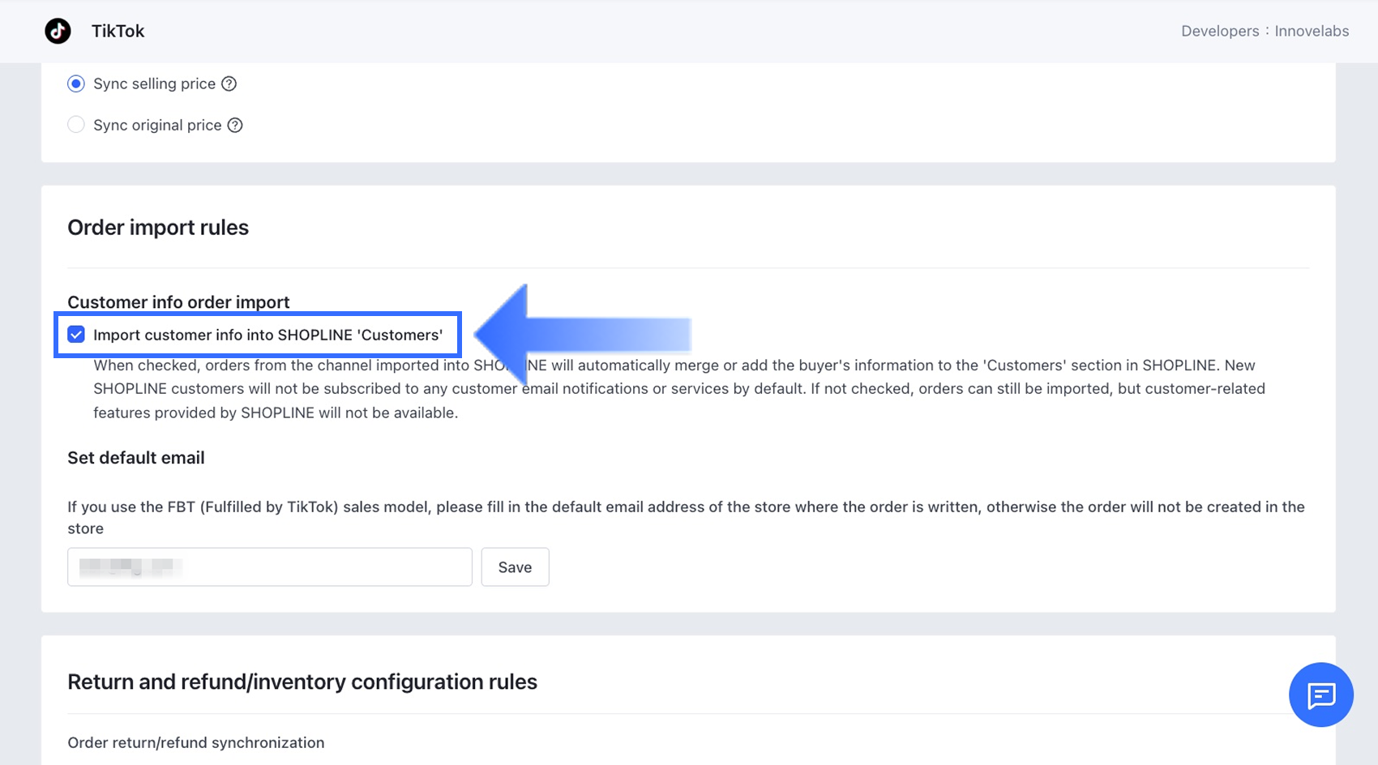The width and height of the screenshot is (1378, 765).
Task: Select the Sync original price radio button
Action: [76, 125]
